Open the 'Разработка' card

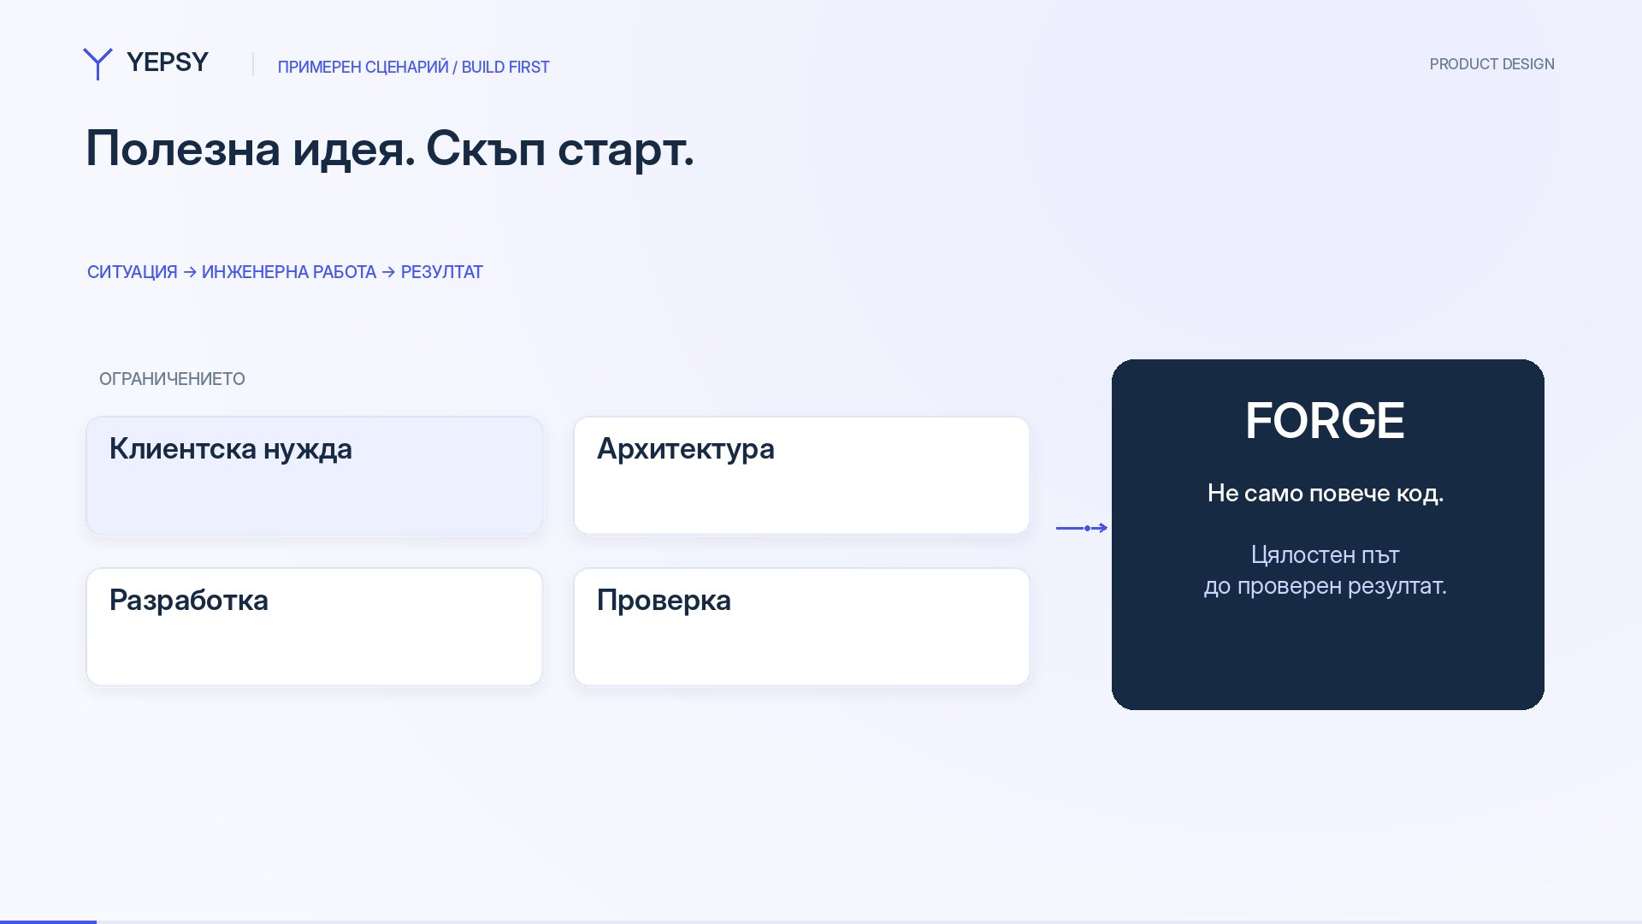click(315, 626)
